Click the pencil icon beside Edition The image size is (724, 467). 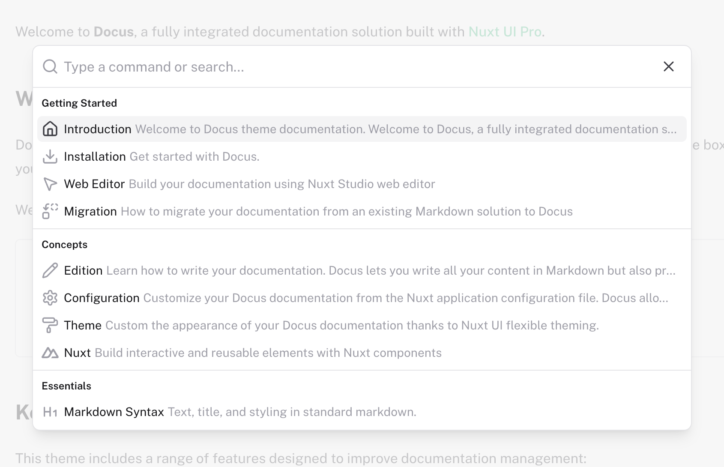tap(50, 270)
